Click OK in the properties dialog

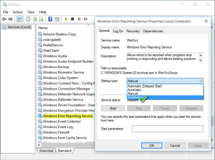tap(152, 145)
